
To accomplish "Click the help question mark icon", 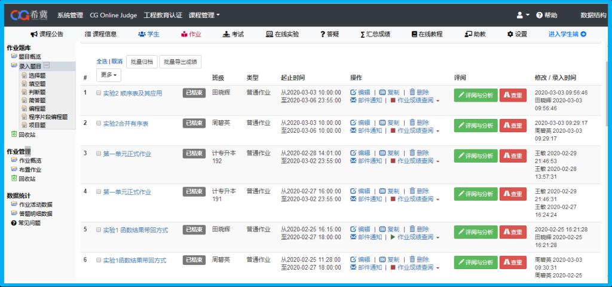I will tap(539, 15).
